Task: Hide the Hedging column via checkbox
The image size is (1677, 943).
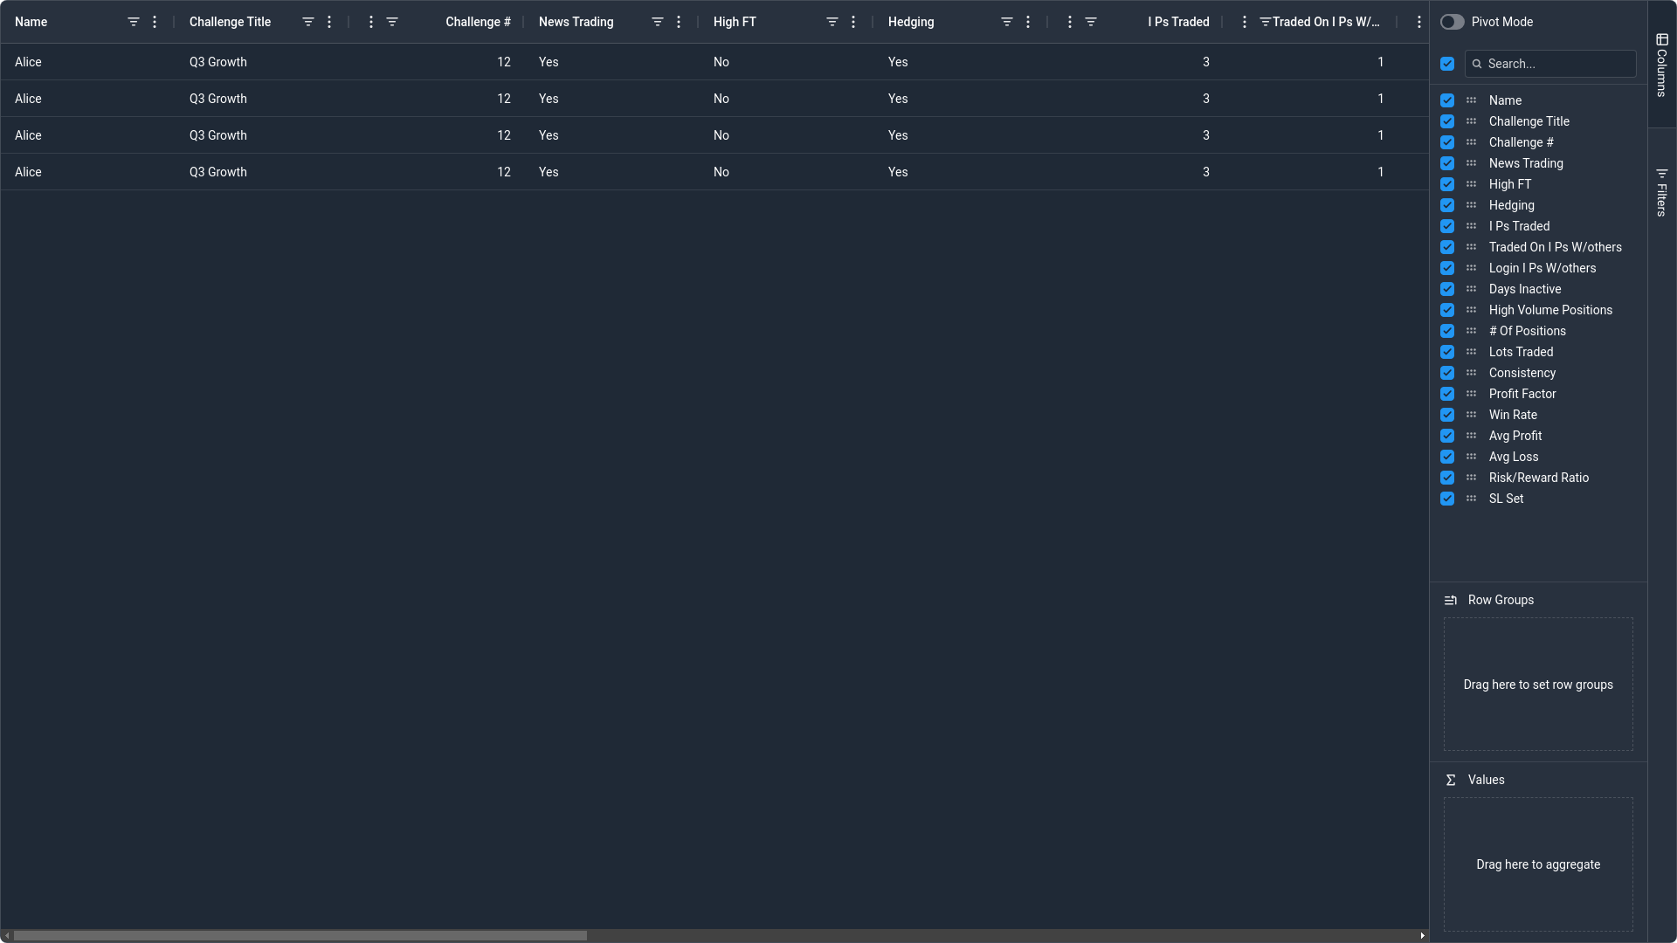Action: (x=1447, y=205)
